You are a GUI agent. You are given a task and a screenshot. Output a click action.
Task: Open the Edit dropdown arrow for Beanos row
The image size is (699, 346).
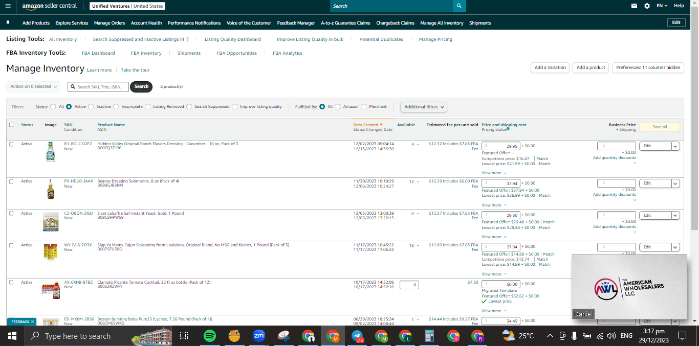(675, 183)
